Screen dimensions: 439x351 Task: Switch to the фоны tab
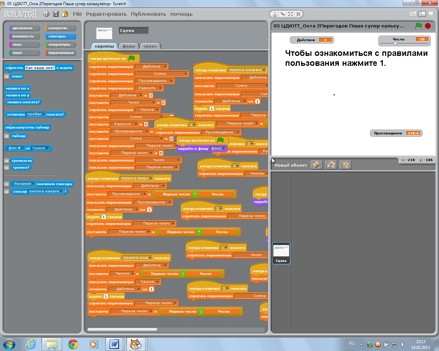129,46
